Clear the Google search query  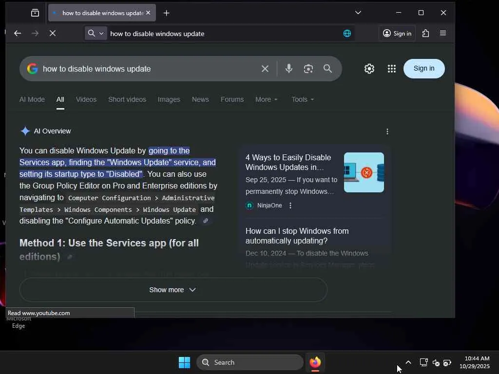click(x=265, y=69)
